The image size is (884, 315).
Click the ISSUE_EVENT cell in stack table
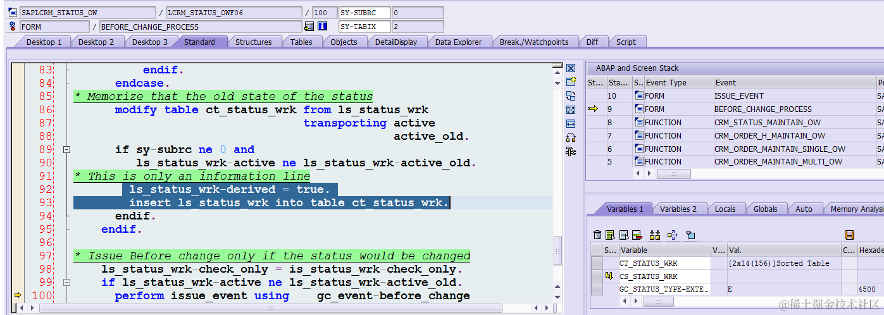pyautogui.click(x=795, y=96)
